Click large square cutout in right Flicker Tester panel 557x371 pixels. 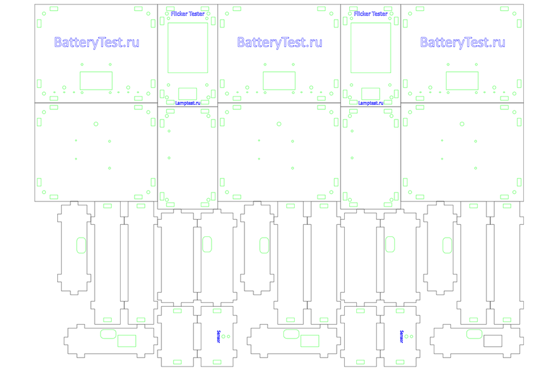click(x=371, y=48)
